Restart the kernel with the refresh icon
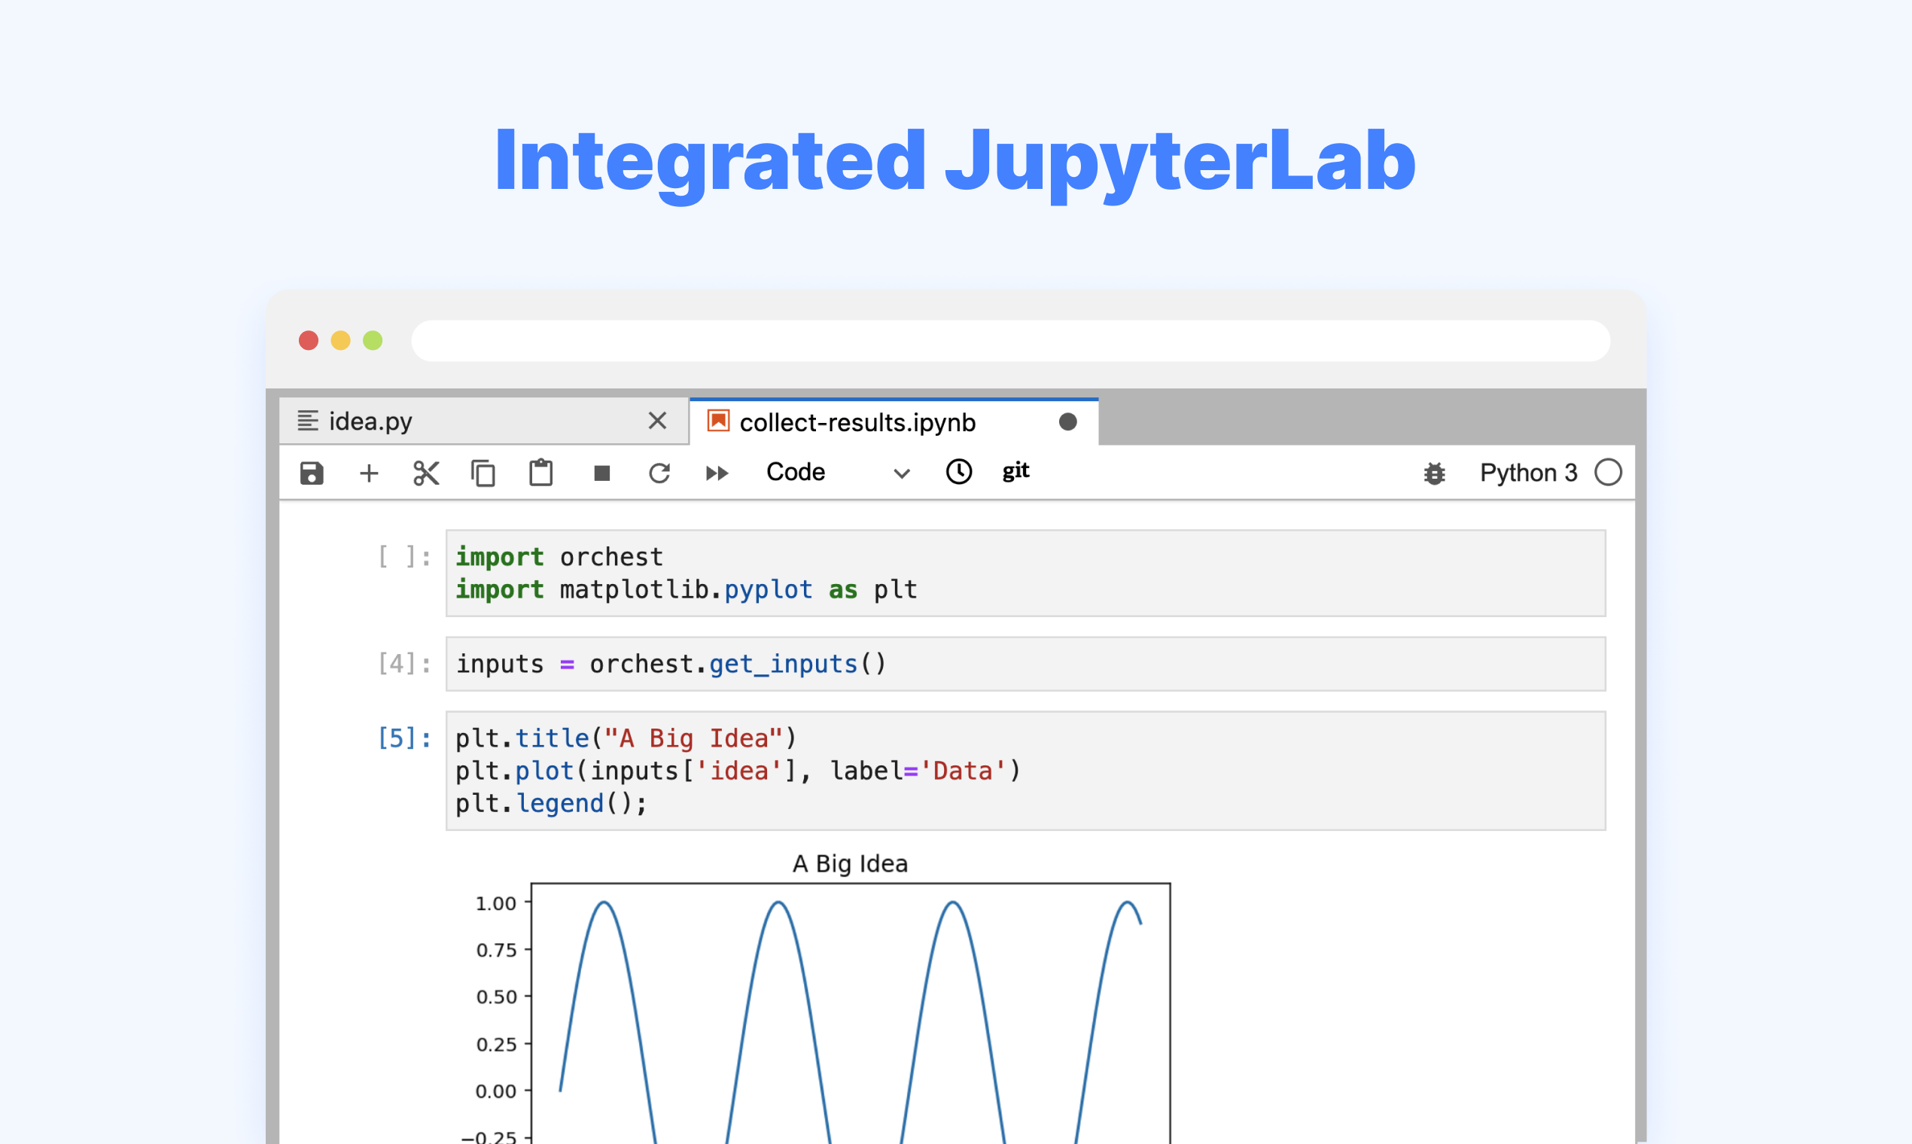1912x1144 pixels. [x=659, y=473]
